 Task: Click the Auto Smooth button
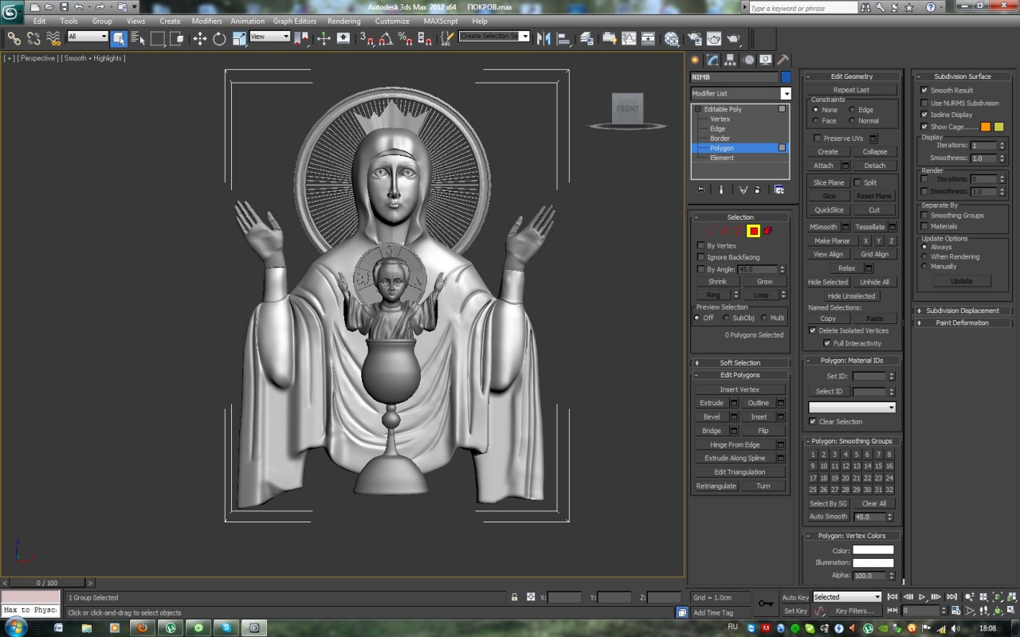pos(829,517)
